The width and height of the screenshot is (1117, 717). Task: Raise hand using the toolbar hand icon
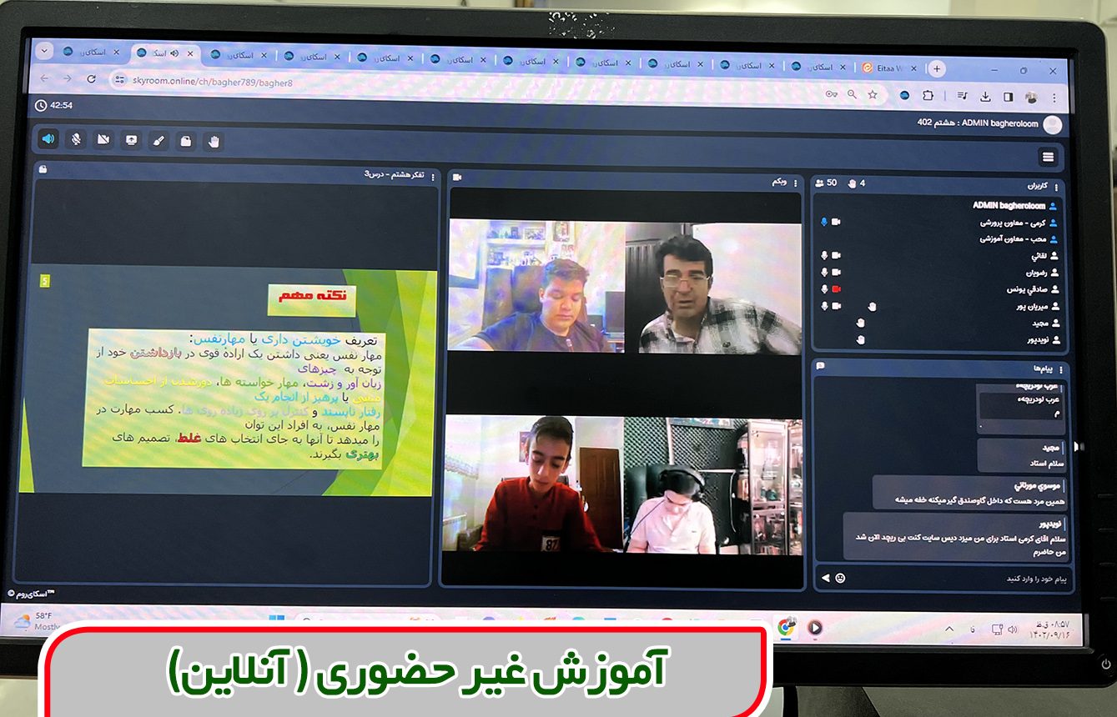[214, 141]
